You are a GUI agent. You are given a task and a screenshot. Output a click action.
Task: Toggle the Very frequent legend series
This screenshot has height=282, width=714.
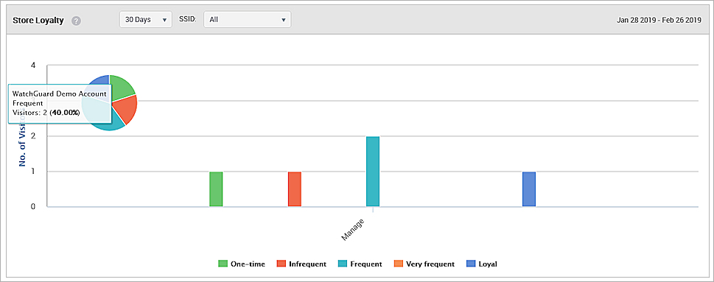[424, 264]
